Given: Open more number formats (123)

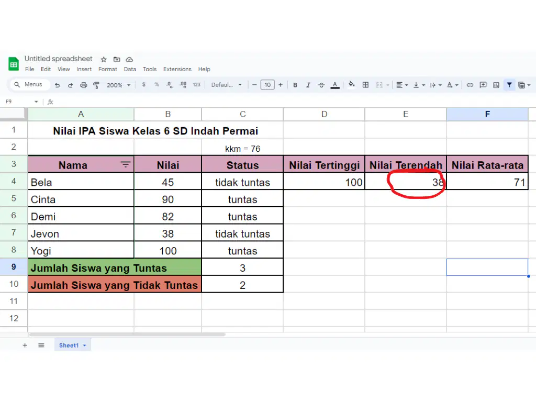Looking at the screenshot, I should pyautogui.click(x=197, y=84).
